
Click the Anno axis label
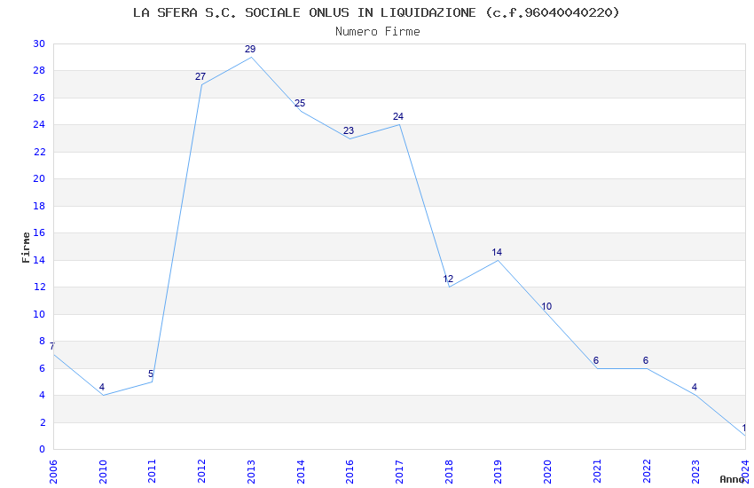732,479
